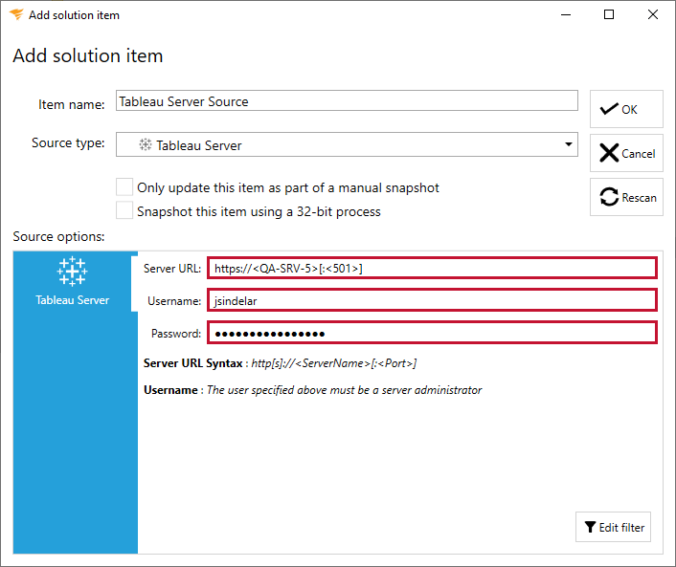This screenshot has height=567, width=676.
Task: Click the Password input field
Action: coord(432,333)
